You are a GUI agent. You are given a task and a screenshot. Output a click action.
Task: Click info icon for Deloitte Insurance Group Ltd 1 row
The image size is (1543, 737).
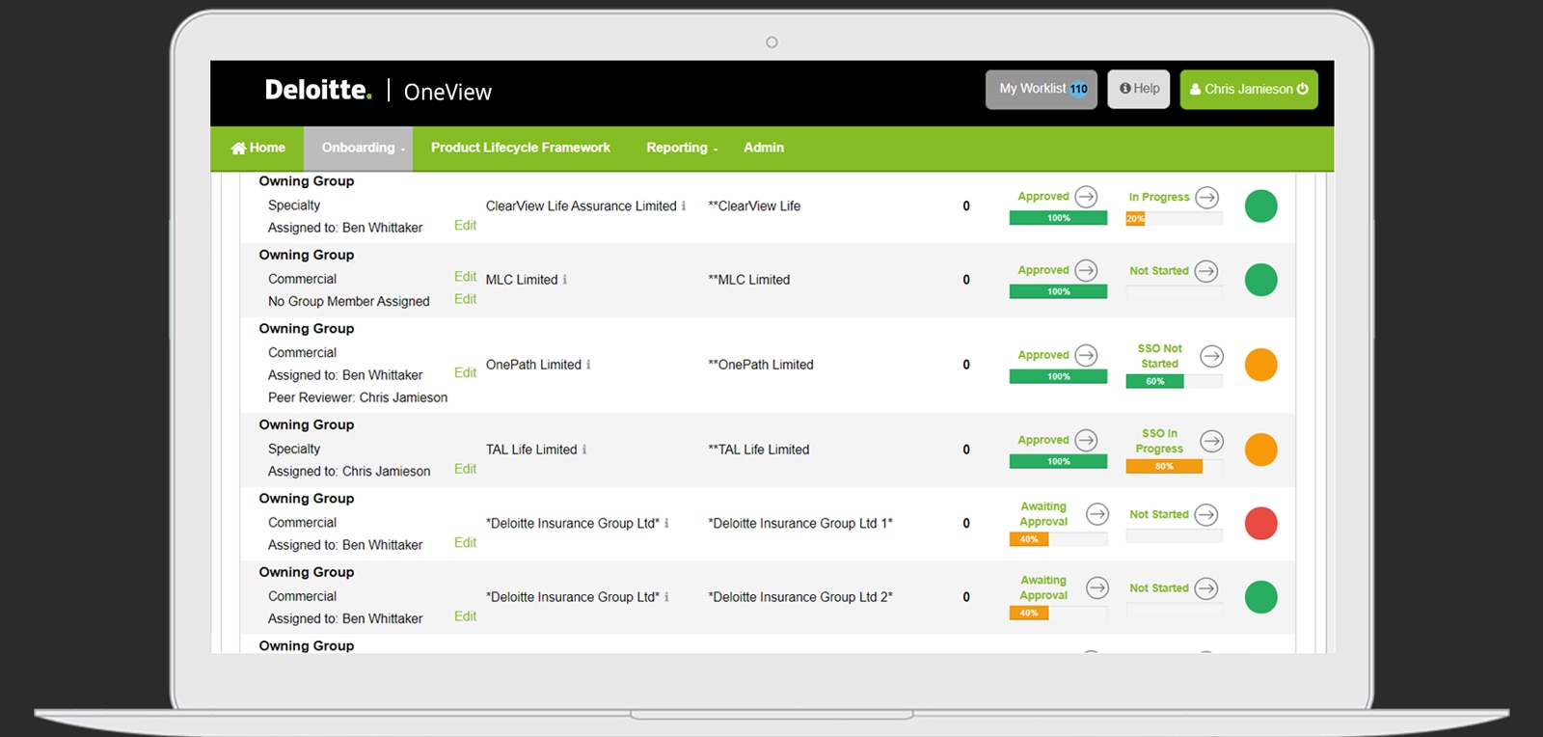coord(666,523)
